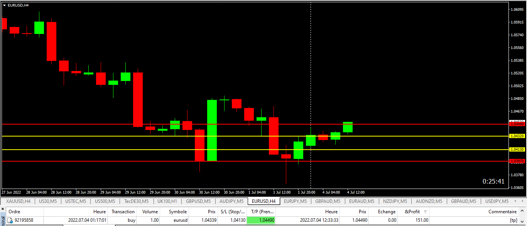Click the yellow 1.04320 price label on axis

point(517,136)
